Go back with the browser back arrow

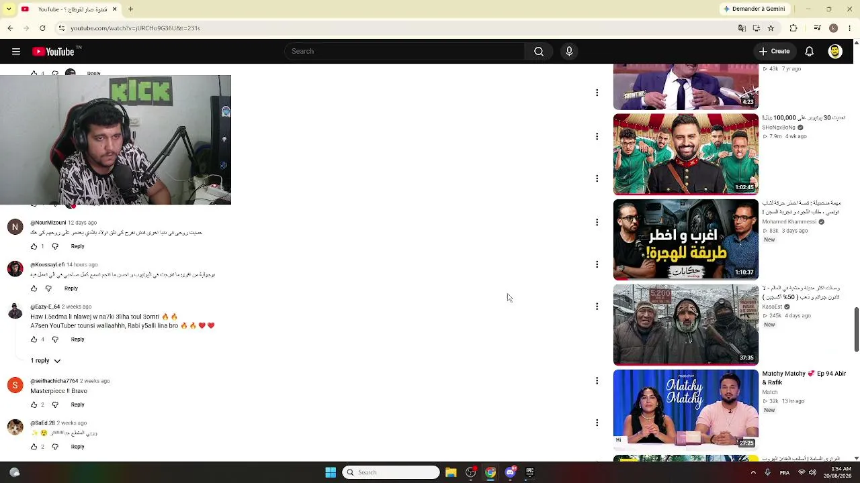pyautogui.click(x=10, y=28)
